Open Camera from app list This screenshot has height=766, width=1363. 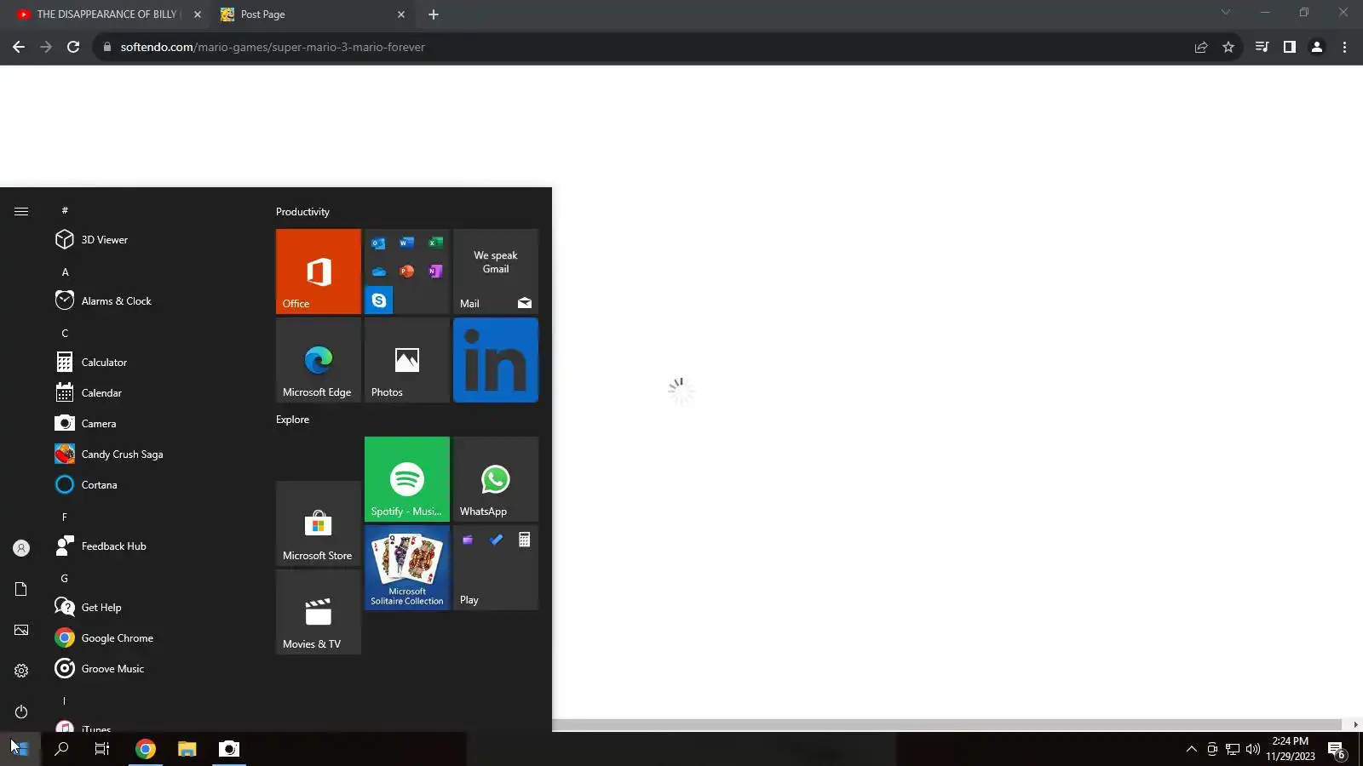point(153,424)
